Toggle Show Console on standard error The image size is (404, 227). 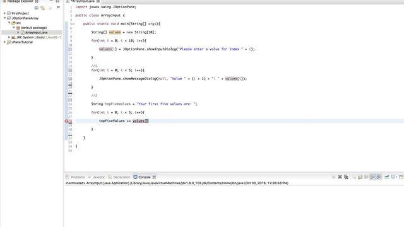tap(379, 177)
